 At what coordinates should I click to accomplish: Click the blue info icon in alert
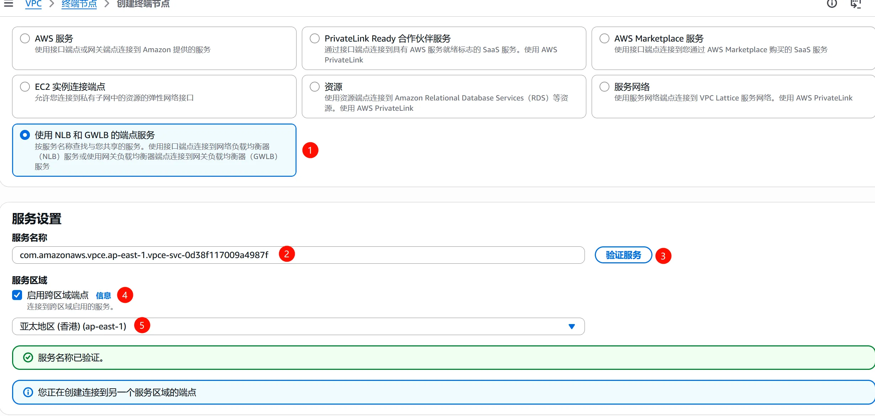[28, 392]
